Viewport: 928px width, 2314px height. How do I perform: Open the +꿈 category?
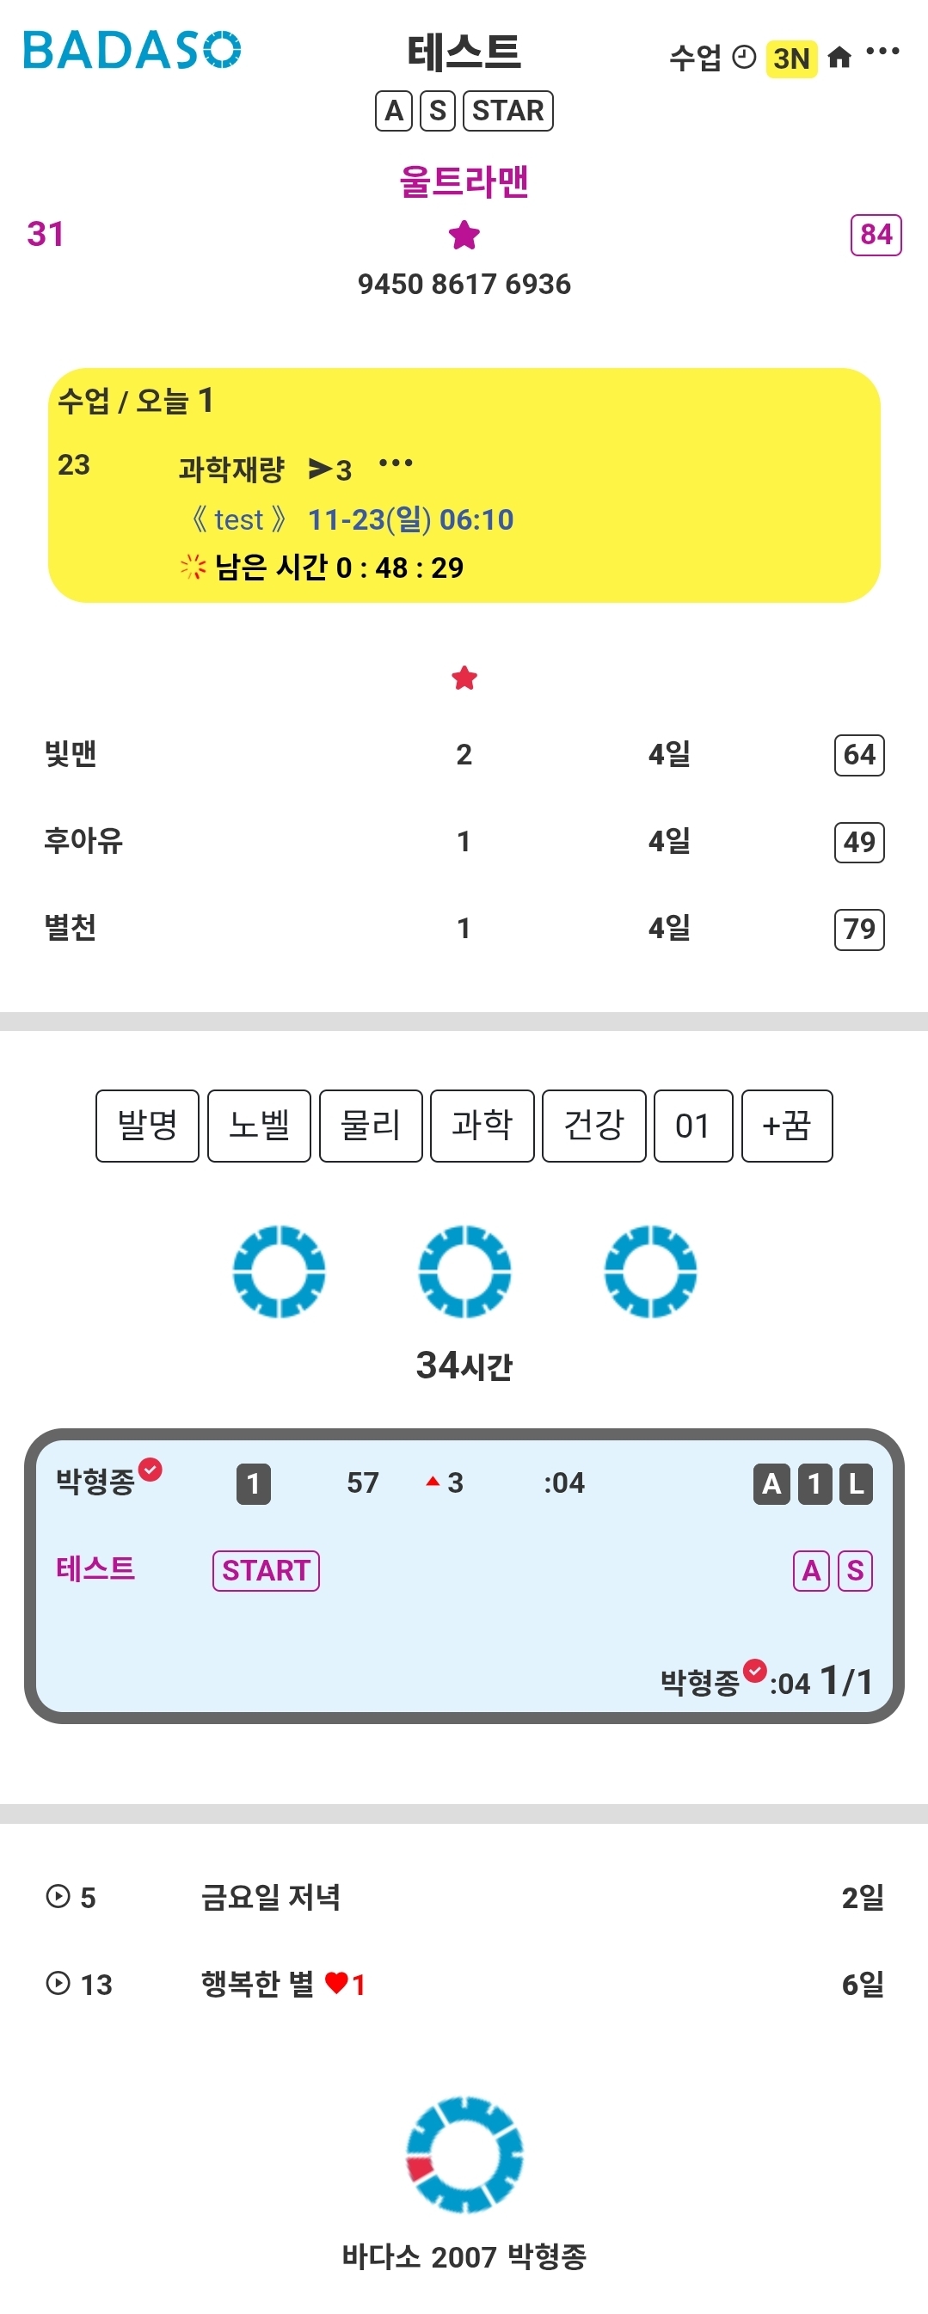tap(786, 1126)
